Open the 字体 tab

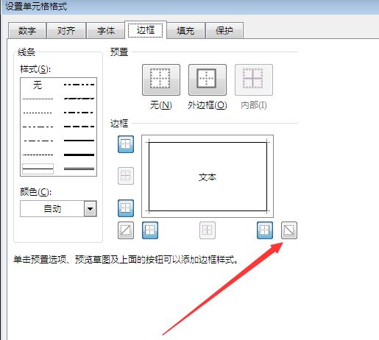click(106, 31)
